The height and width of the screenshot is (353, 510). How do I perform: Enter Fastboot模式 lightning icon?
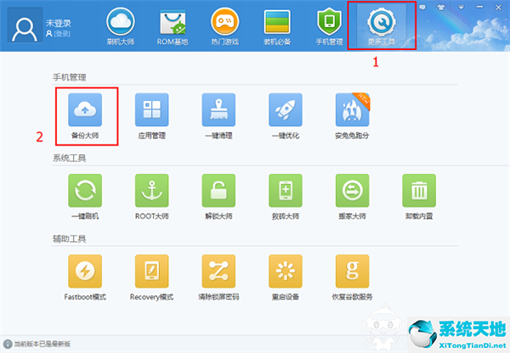coord(85,277)
